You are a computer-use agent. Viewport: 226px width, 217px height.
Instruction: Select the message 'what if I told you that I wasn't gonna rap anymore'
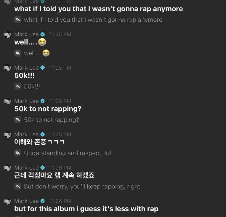point(99,9)
